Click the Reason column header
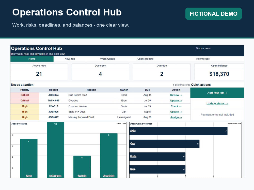Screen dimensions: 254x190 tap(91, 90)
